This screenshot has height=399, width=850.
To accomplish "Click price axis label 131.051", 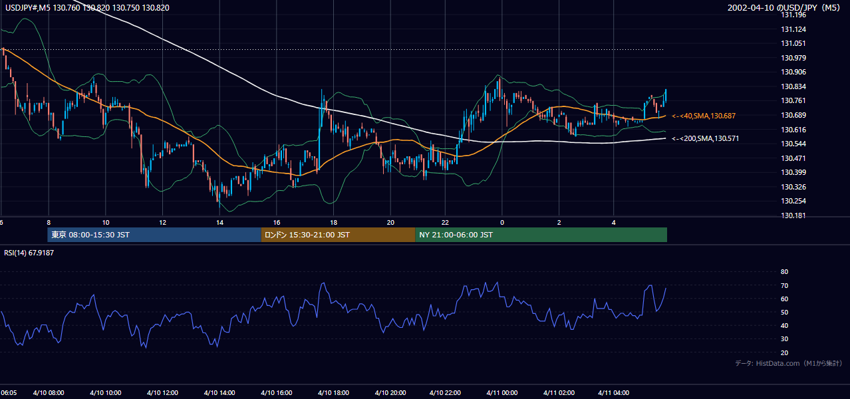I will tap(794, 43).
